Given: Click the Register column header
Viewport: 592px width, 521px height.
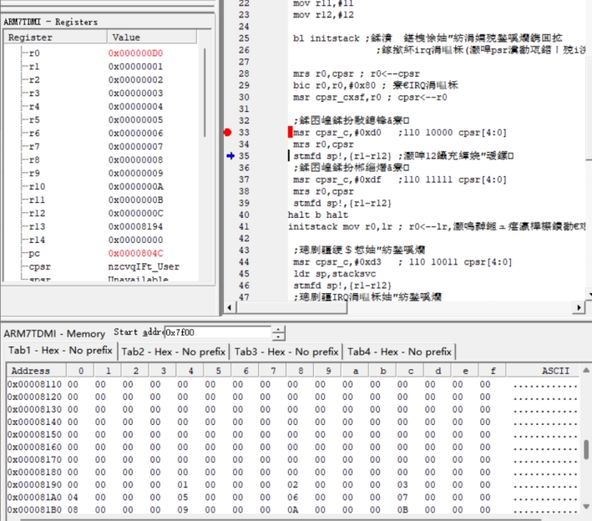Looking at the screenshot, I should (x=54, y=38).
